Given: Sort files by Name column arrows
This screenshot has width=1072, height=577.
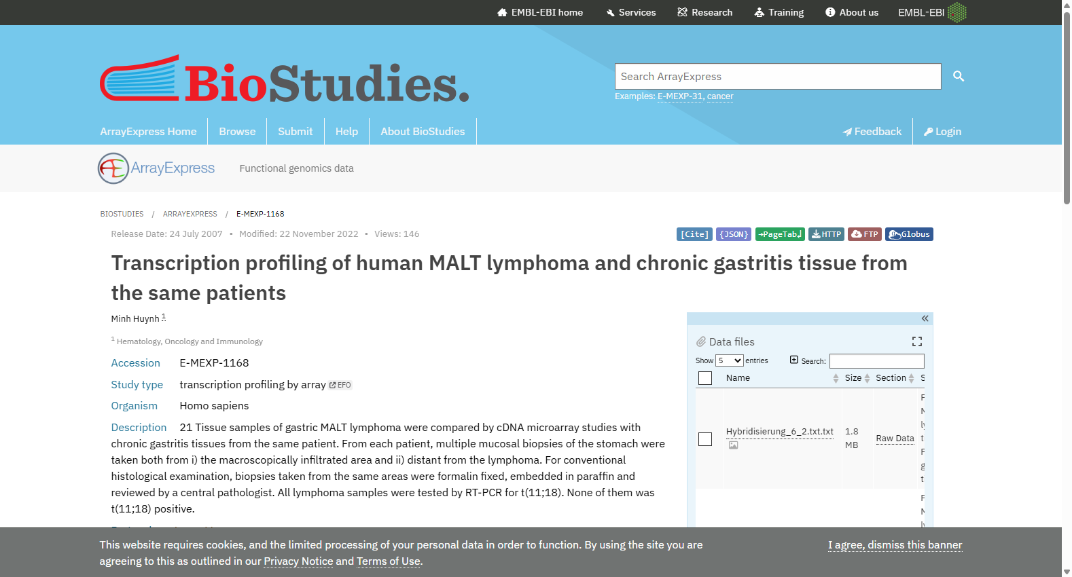Looking at the screenshot, I should tap(836, 378).
